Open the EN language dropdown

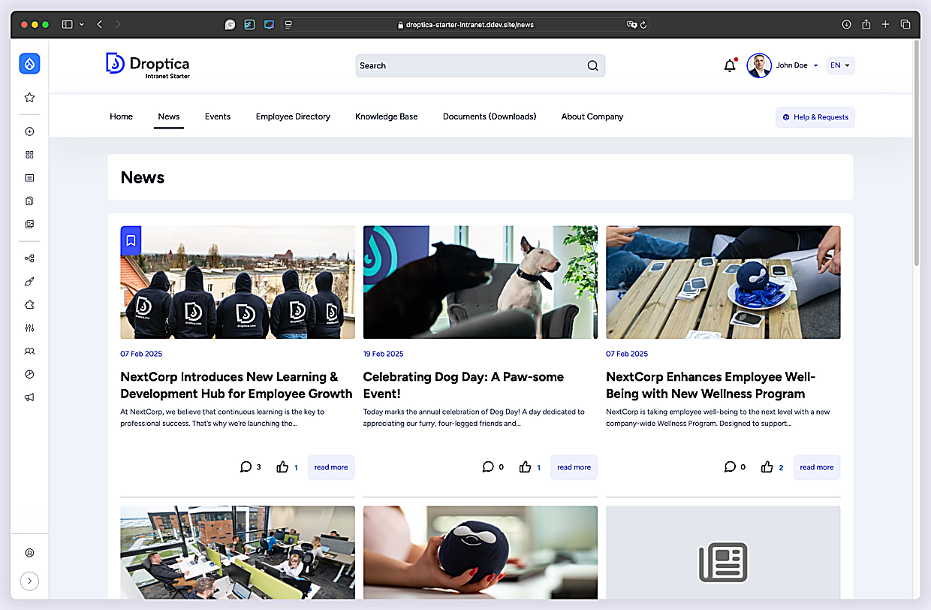(840, 65)
